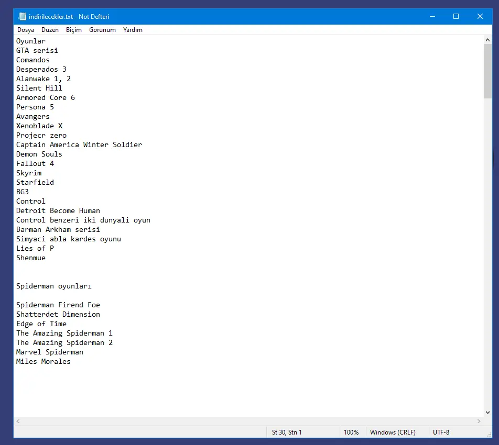
Task: Click the window resize grip in corner
Action: click(x=489, y=435)
